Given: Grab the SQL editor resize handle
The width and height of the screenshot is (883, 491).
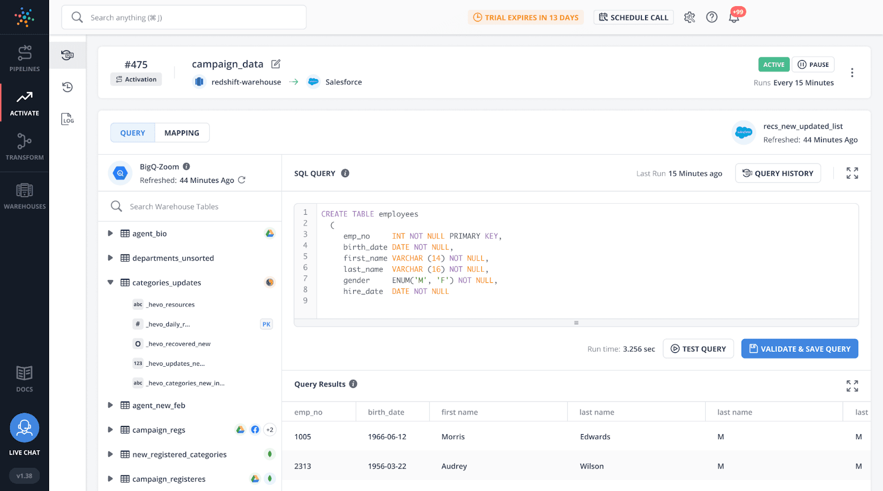Looking at the screenshot, I should (576, 323).
